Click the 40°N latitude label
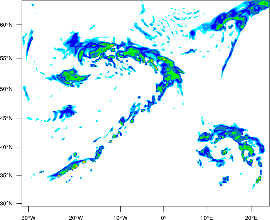 coord(6,147)
